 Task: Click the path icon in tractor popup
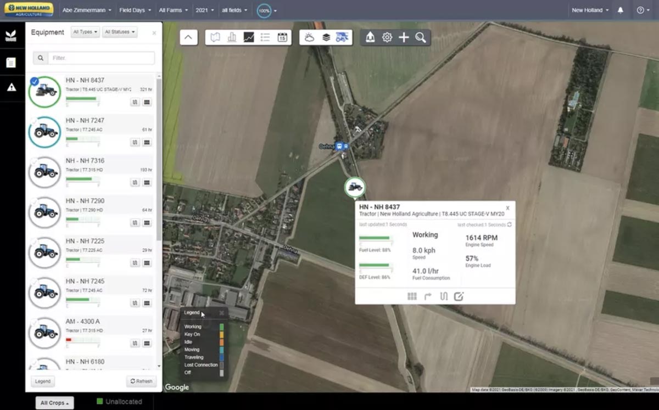point(444,296)
